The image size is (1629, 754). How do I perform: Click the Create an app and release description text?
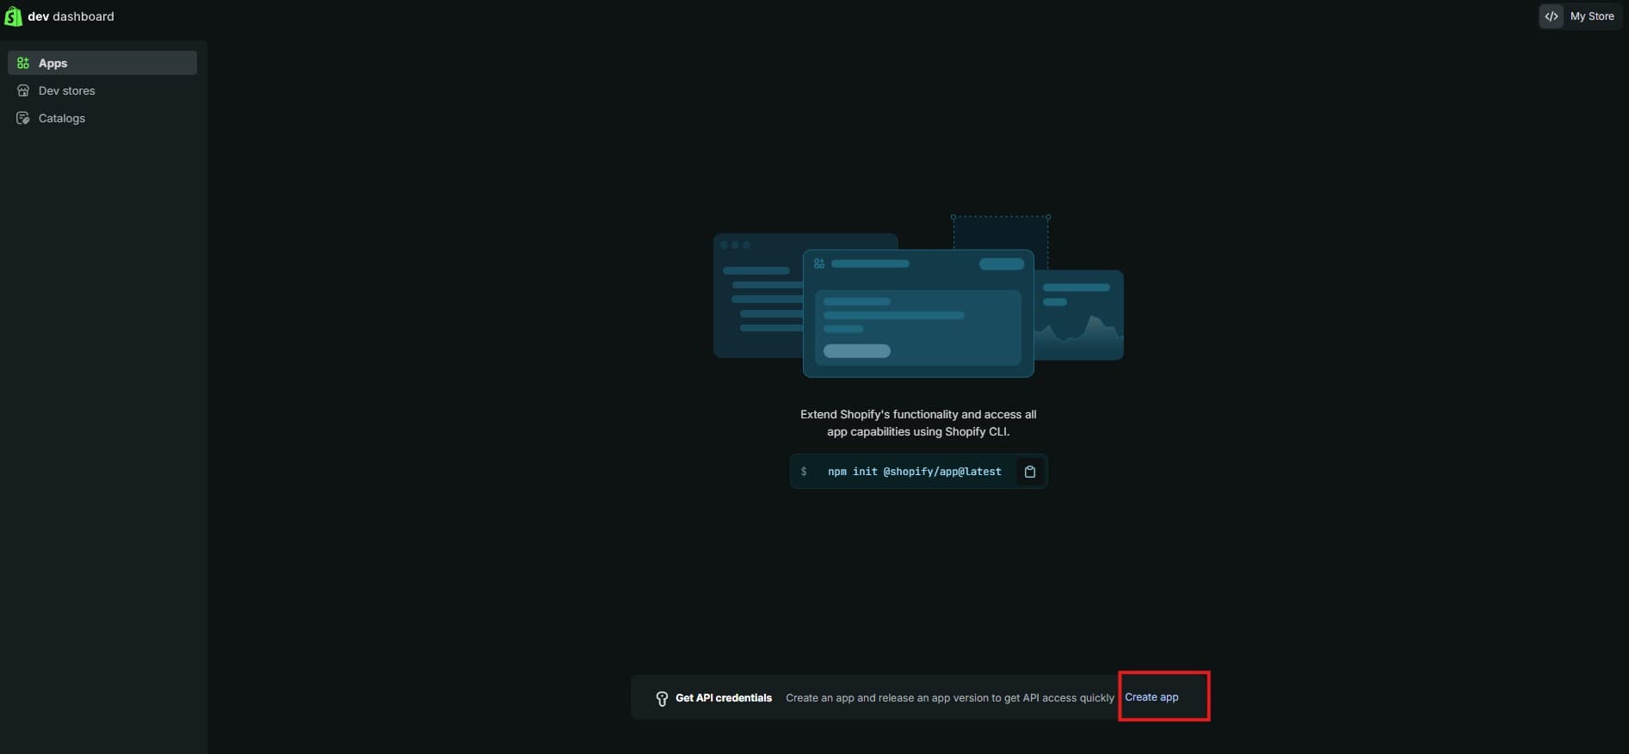click(949, 698)
